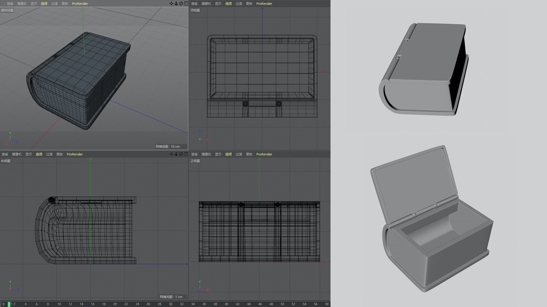547x307 pixels.
Task: Click the dotted grip handle beside the perspective menu
Action: point(3,3)
